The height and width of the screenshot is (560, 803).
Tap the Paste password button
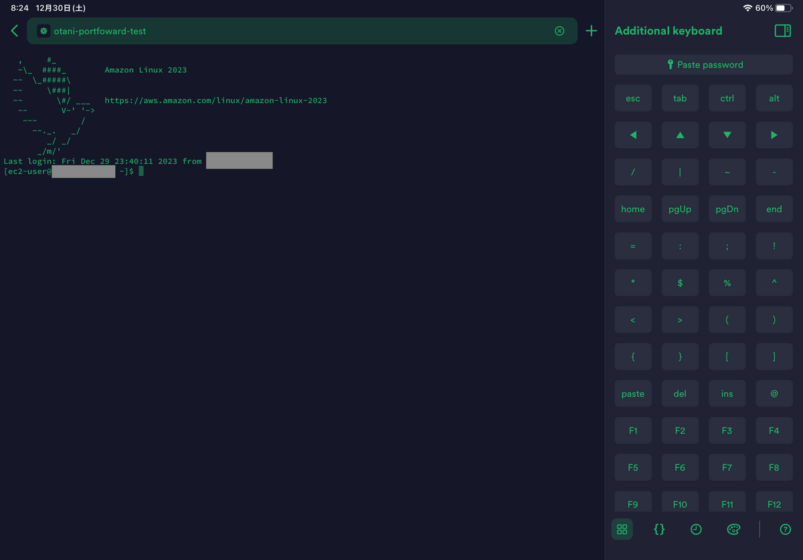[x=703, y=63]
